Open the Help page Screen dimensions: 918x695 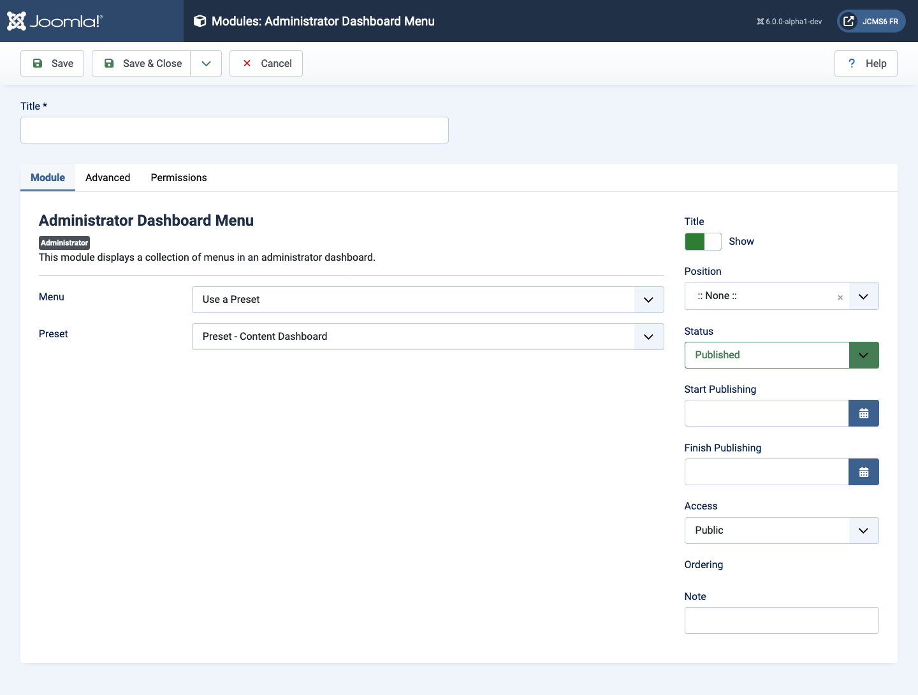tap(866, 63)
